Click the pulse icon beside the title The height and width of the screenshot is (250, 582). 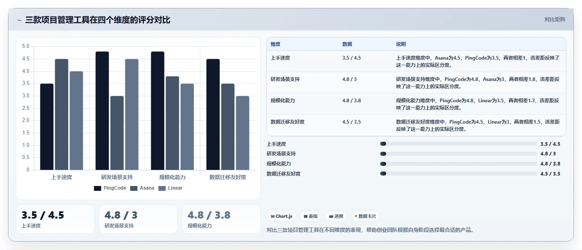19,20
